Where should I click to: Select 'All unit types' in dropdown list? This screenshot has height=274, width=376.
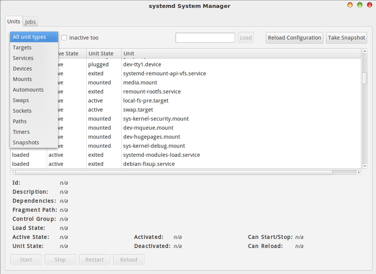pyautogui.click(x=34, y=37)
